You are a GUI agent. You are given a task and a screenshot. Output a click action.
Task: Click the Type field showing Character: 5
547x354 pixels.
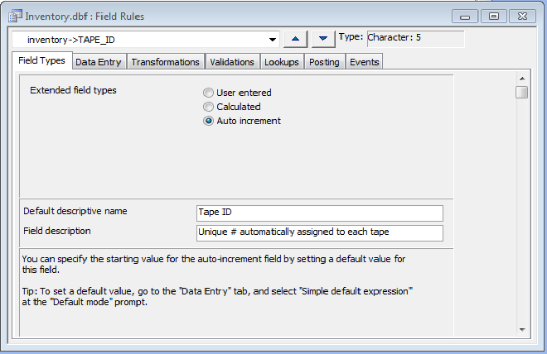click(x=415, y=38)
